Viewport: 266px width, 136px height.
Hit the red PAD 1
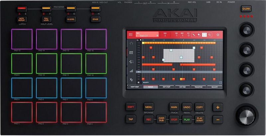coord(22,112)
